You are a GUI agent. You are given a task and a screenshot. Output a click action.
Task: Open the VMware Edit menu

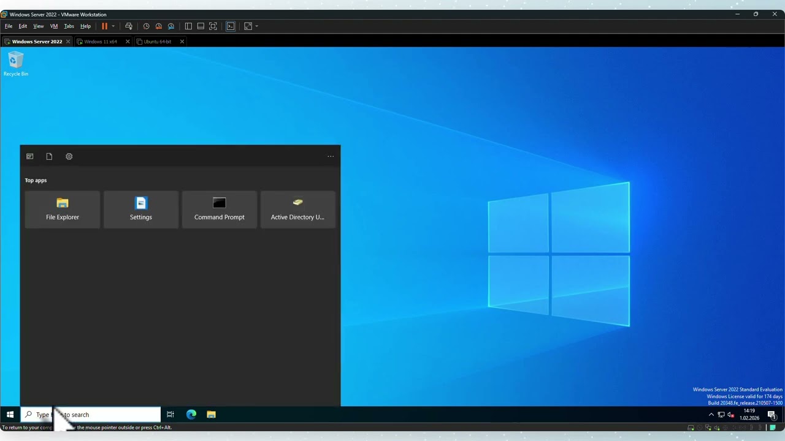(x=23, y=26)
